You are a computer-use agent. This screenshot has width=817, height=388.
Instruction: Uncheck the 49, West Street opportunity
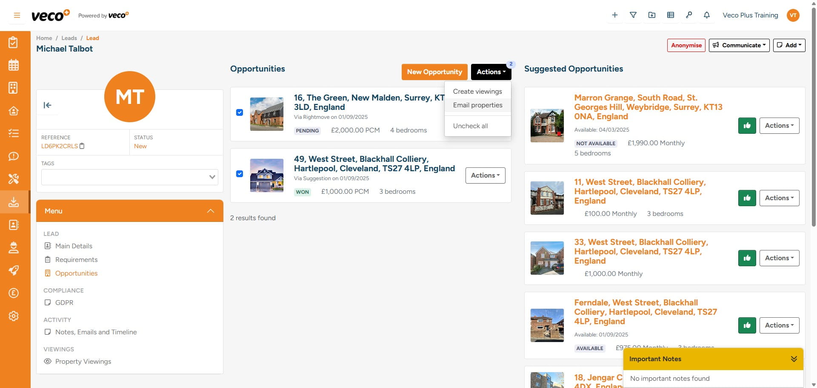[x=239, y=174]
